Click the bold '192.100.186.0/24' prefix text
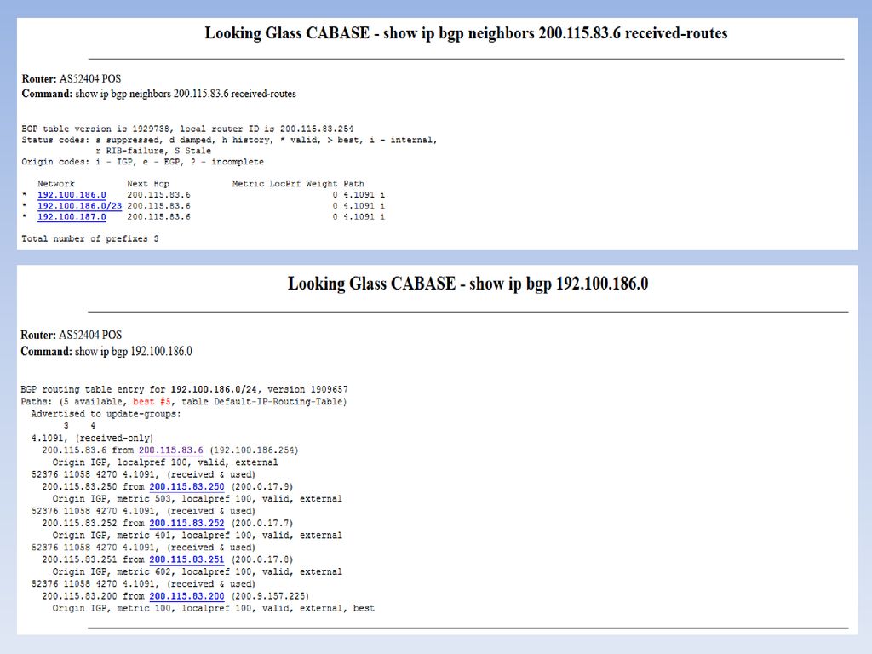Viewport: 872px width, 654px height. pos(214,389)
